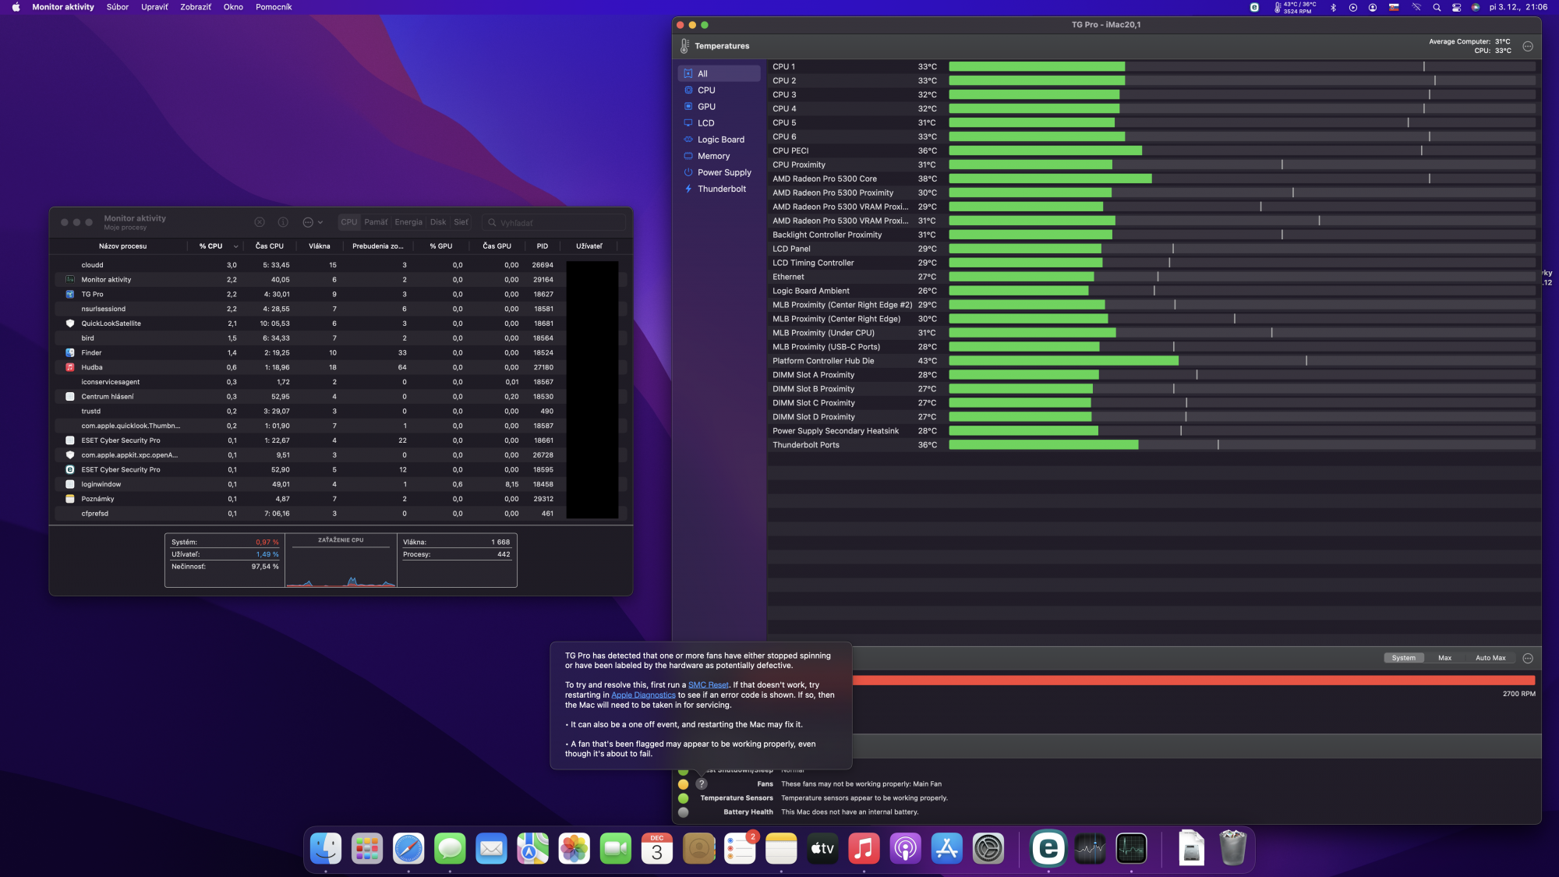The image size is (1559, 877).
Task: Click the red fan speed bar
Action: pos(1193,681)
